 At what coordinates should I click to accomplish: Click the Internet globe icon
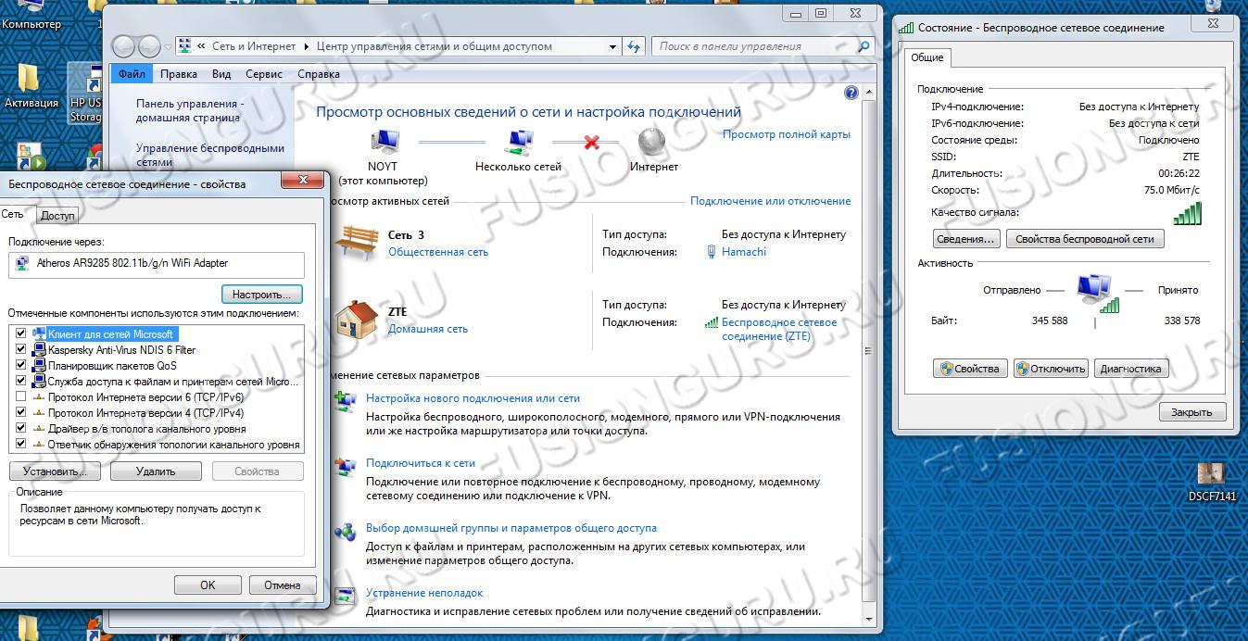coord(652,143)
